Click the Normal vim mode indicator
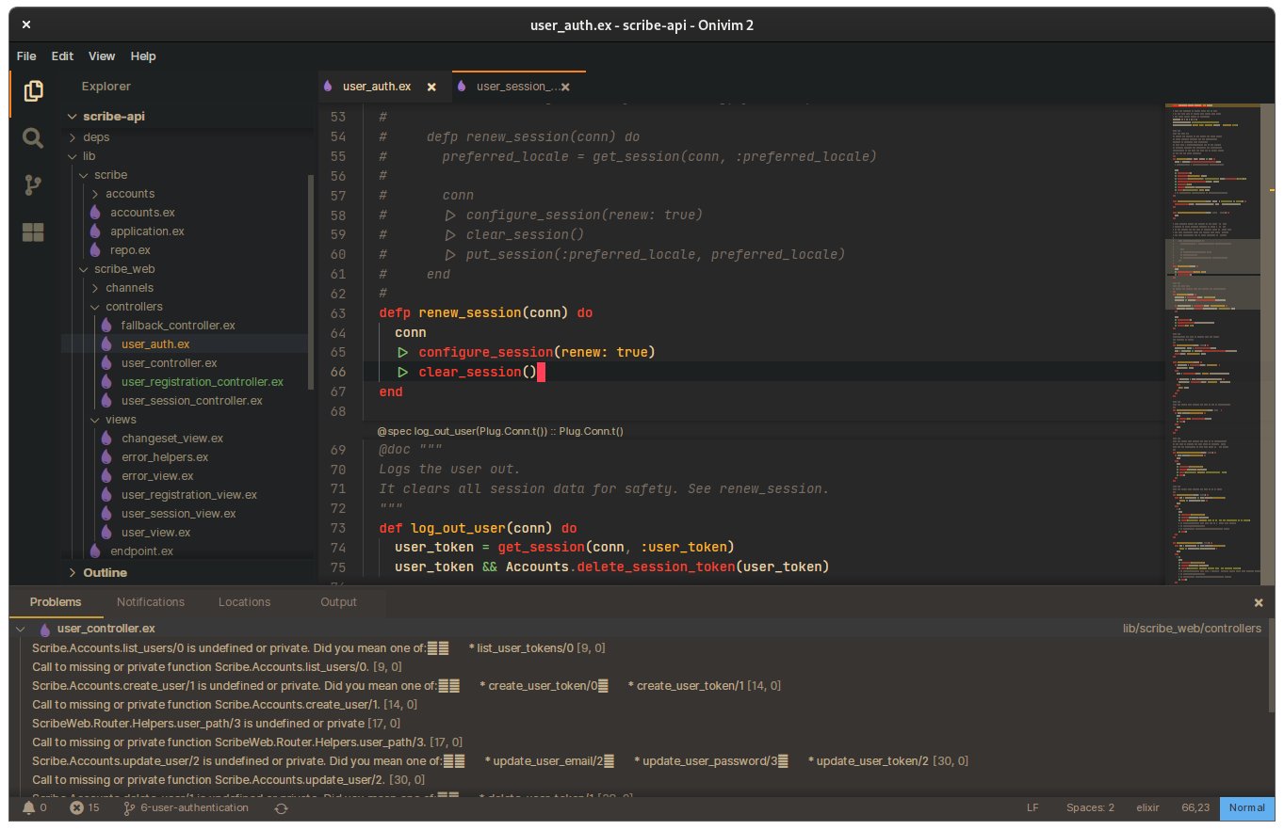The height and width of the screenshot is (830, 1284). coord(1246,807)
